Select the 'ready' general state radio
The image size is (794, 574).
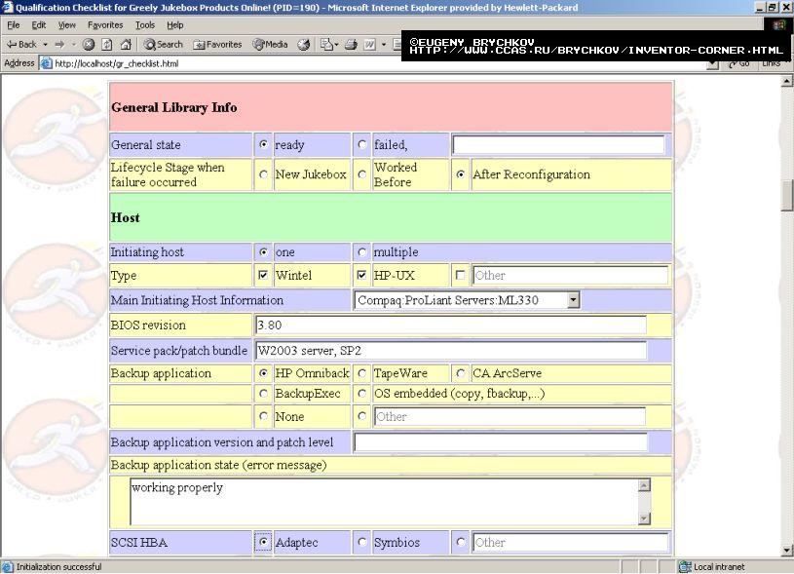coord(263,144)
